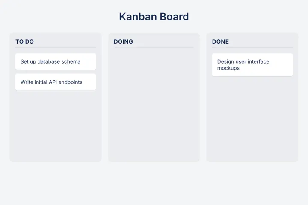Click the divider line under the DOING header

pos(154,47)
